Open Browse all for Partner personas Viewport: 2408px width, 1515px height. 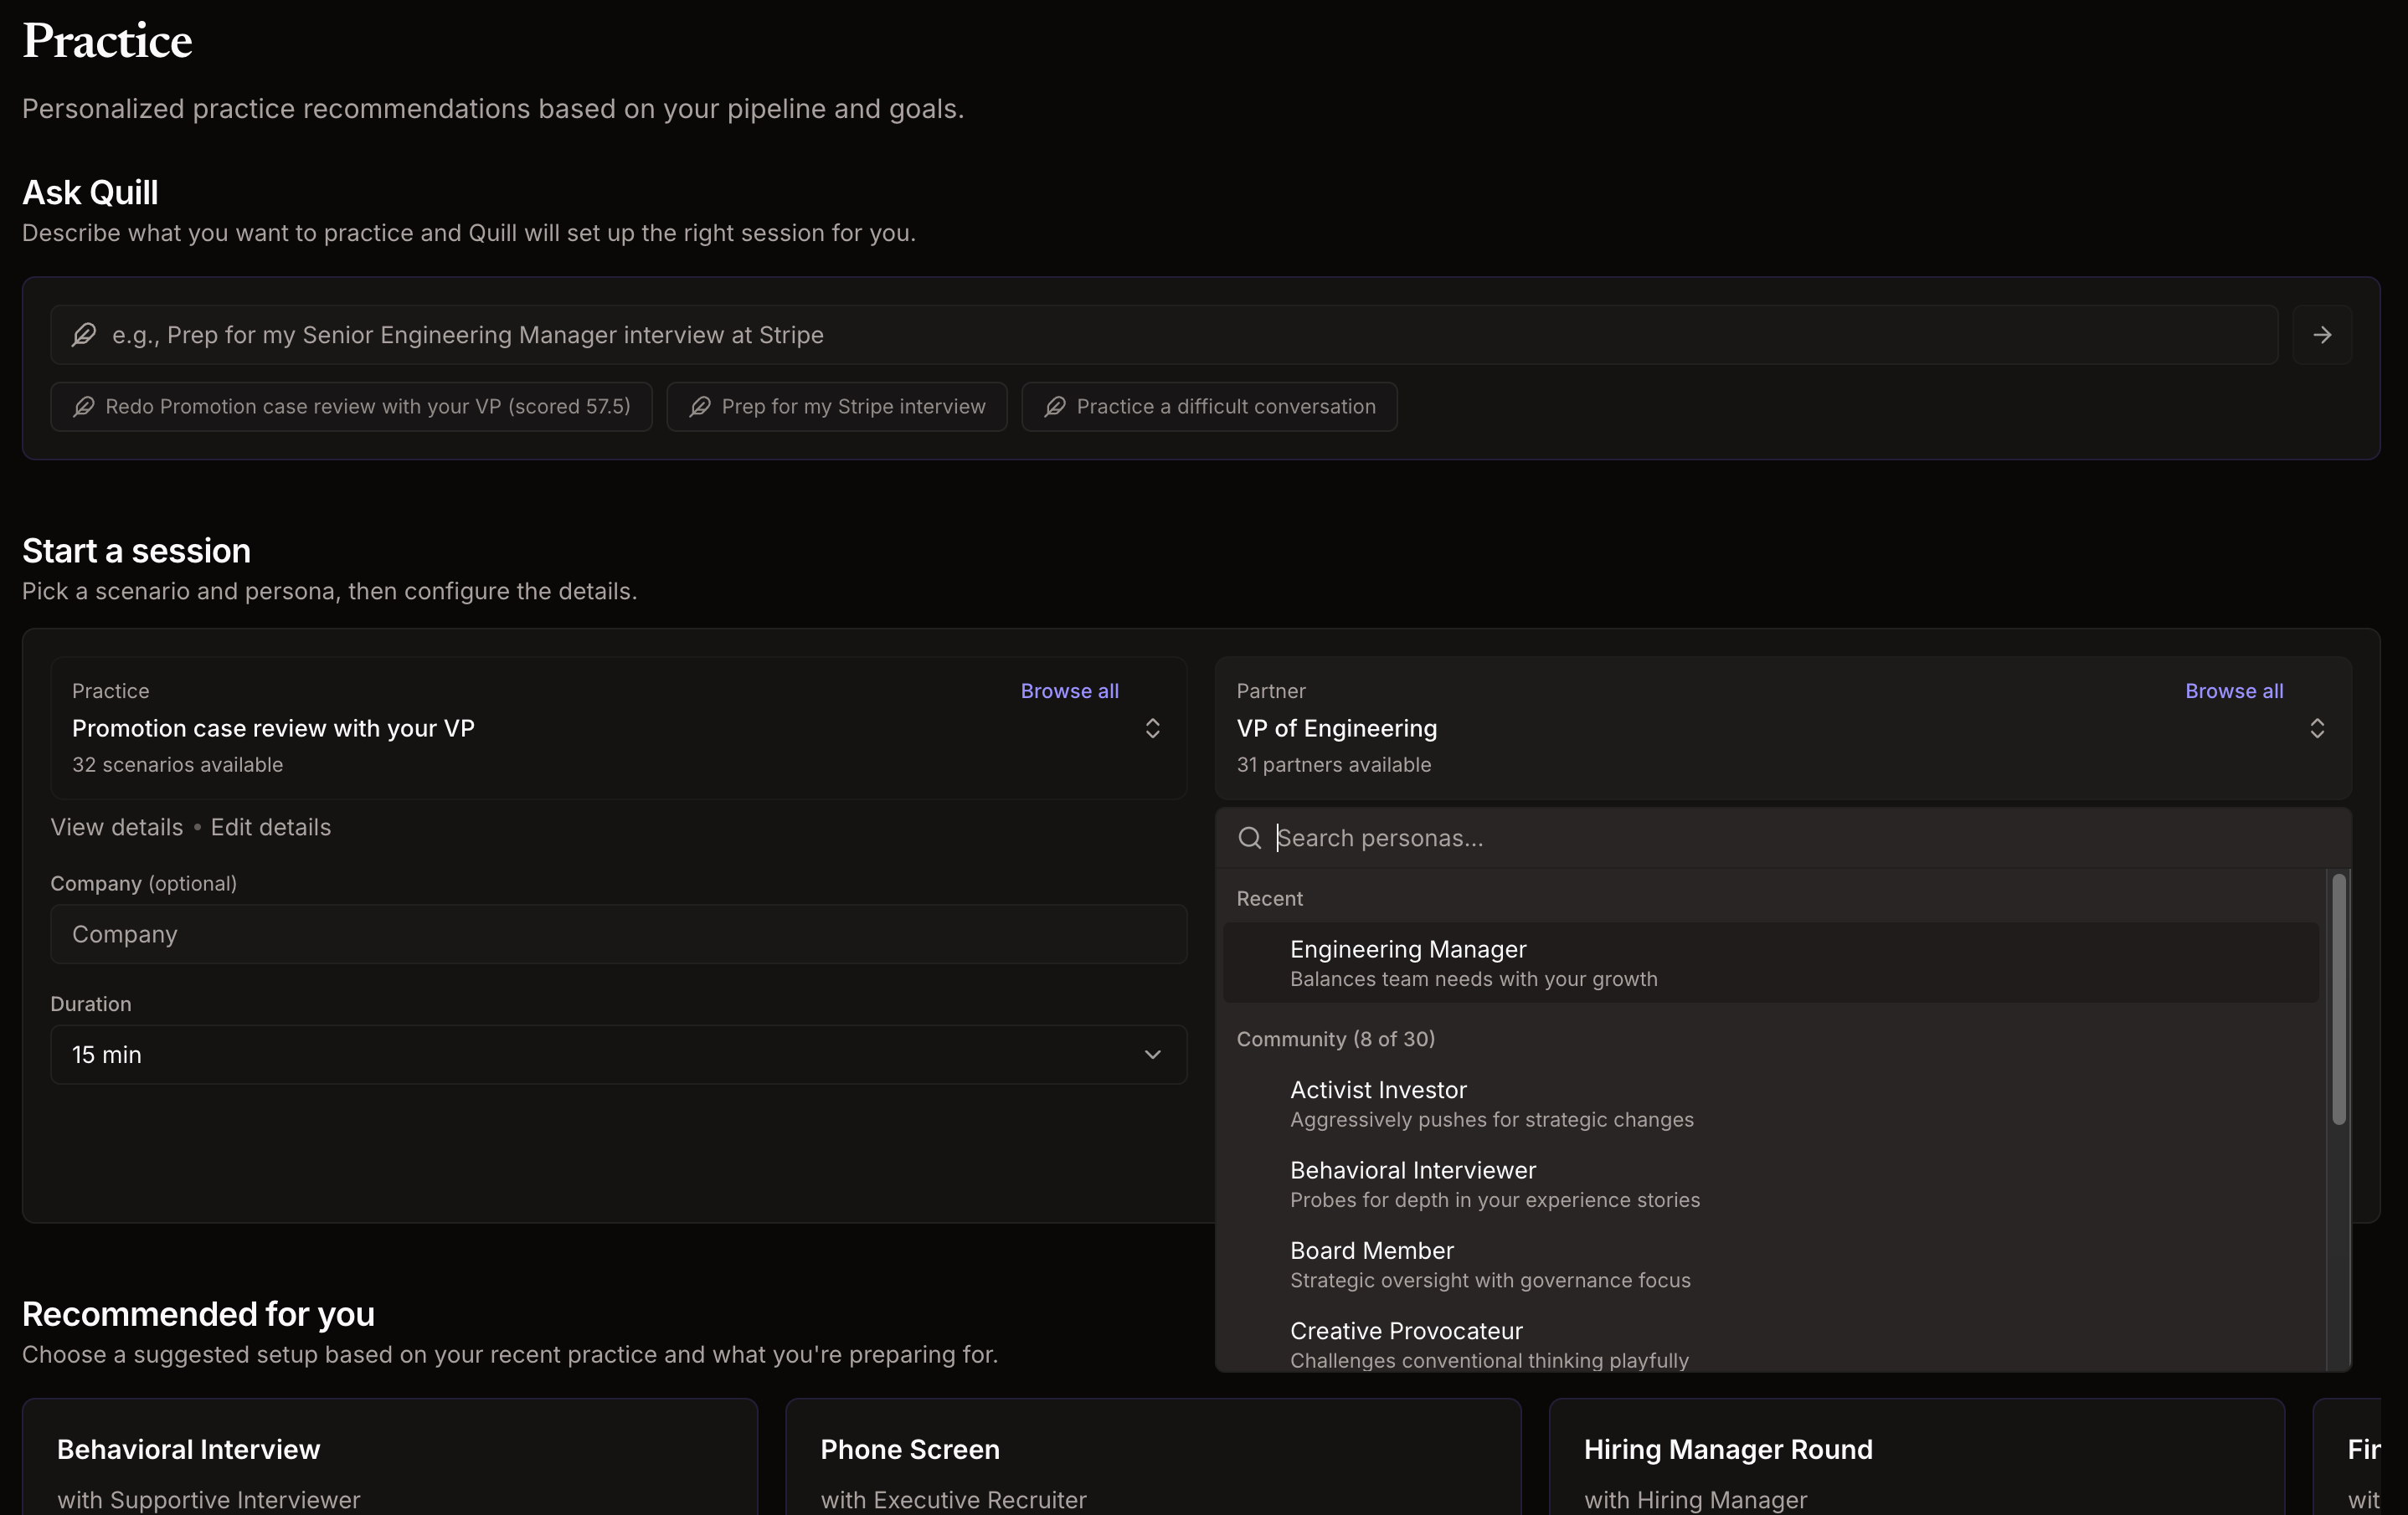(x=2233, y=691)
